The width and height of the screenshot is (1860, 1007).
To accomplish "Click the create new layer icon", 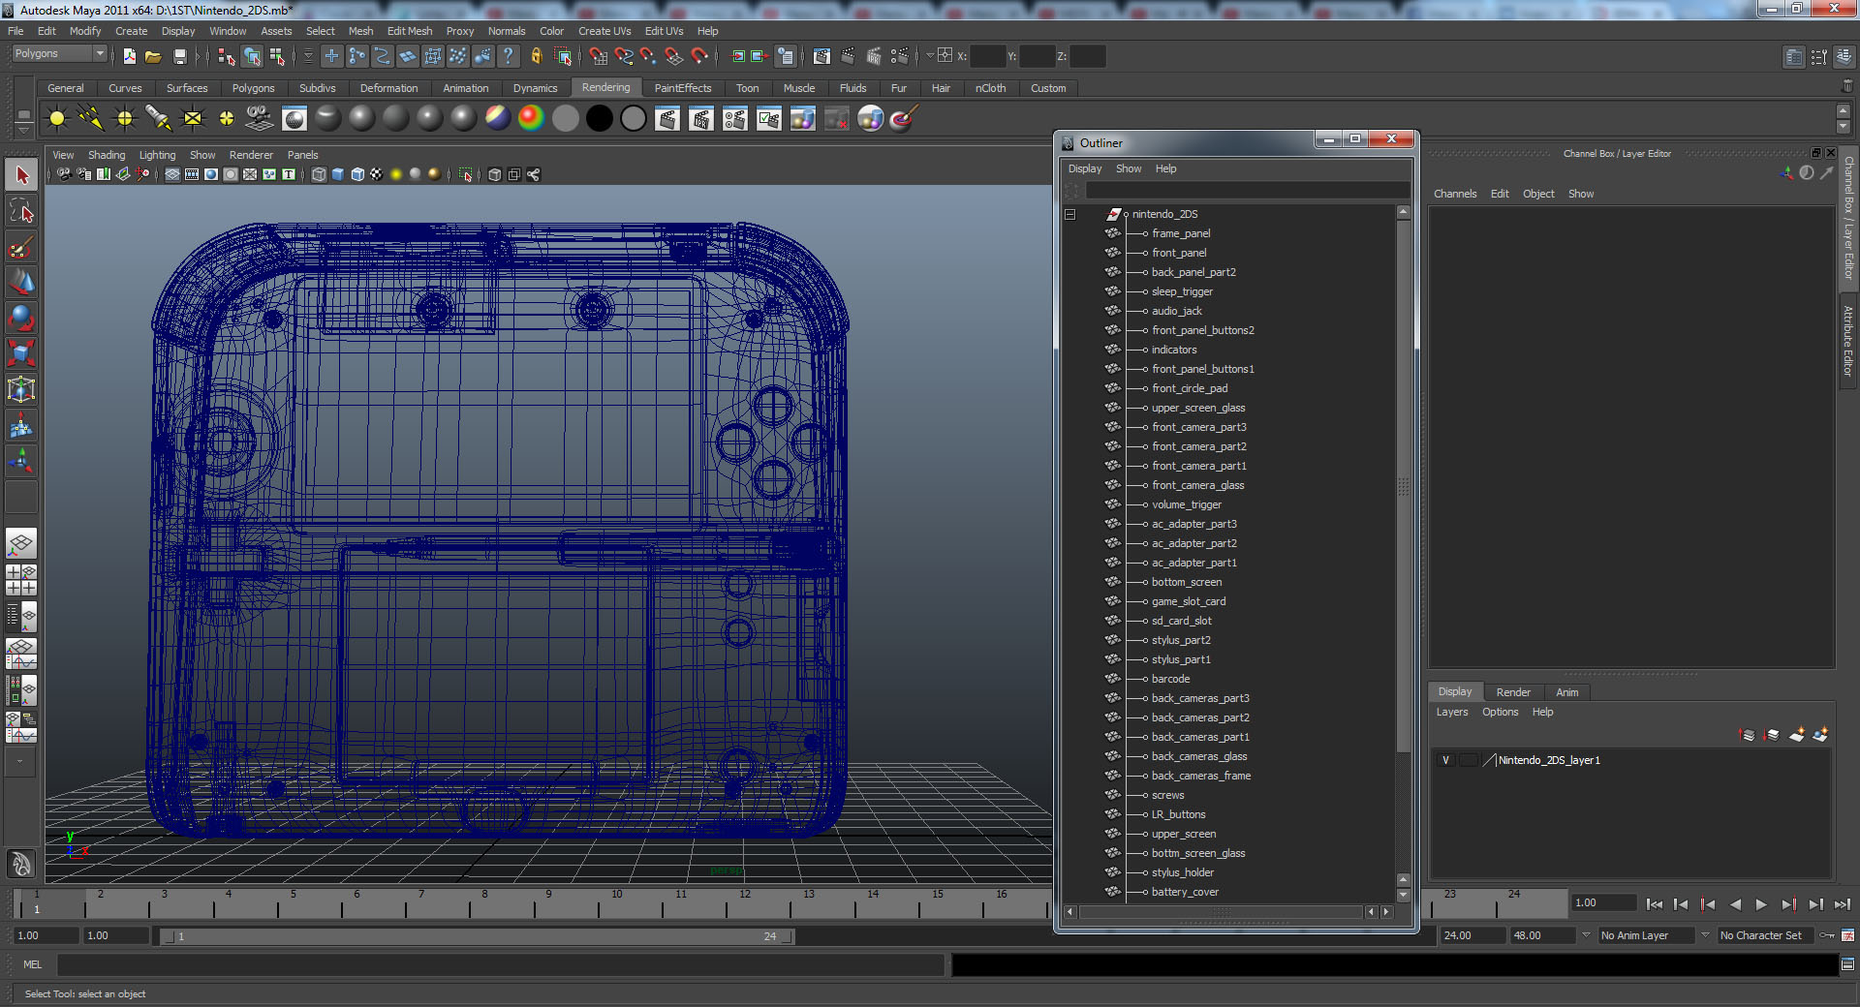I will (x=1796, y=735).
